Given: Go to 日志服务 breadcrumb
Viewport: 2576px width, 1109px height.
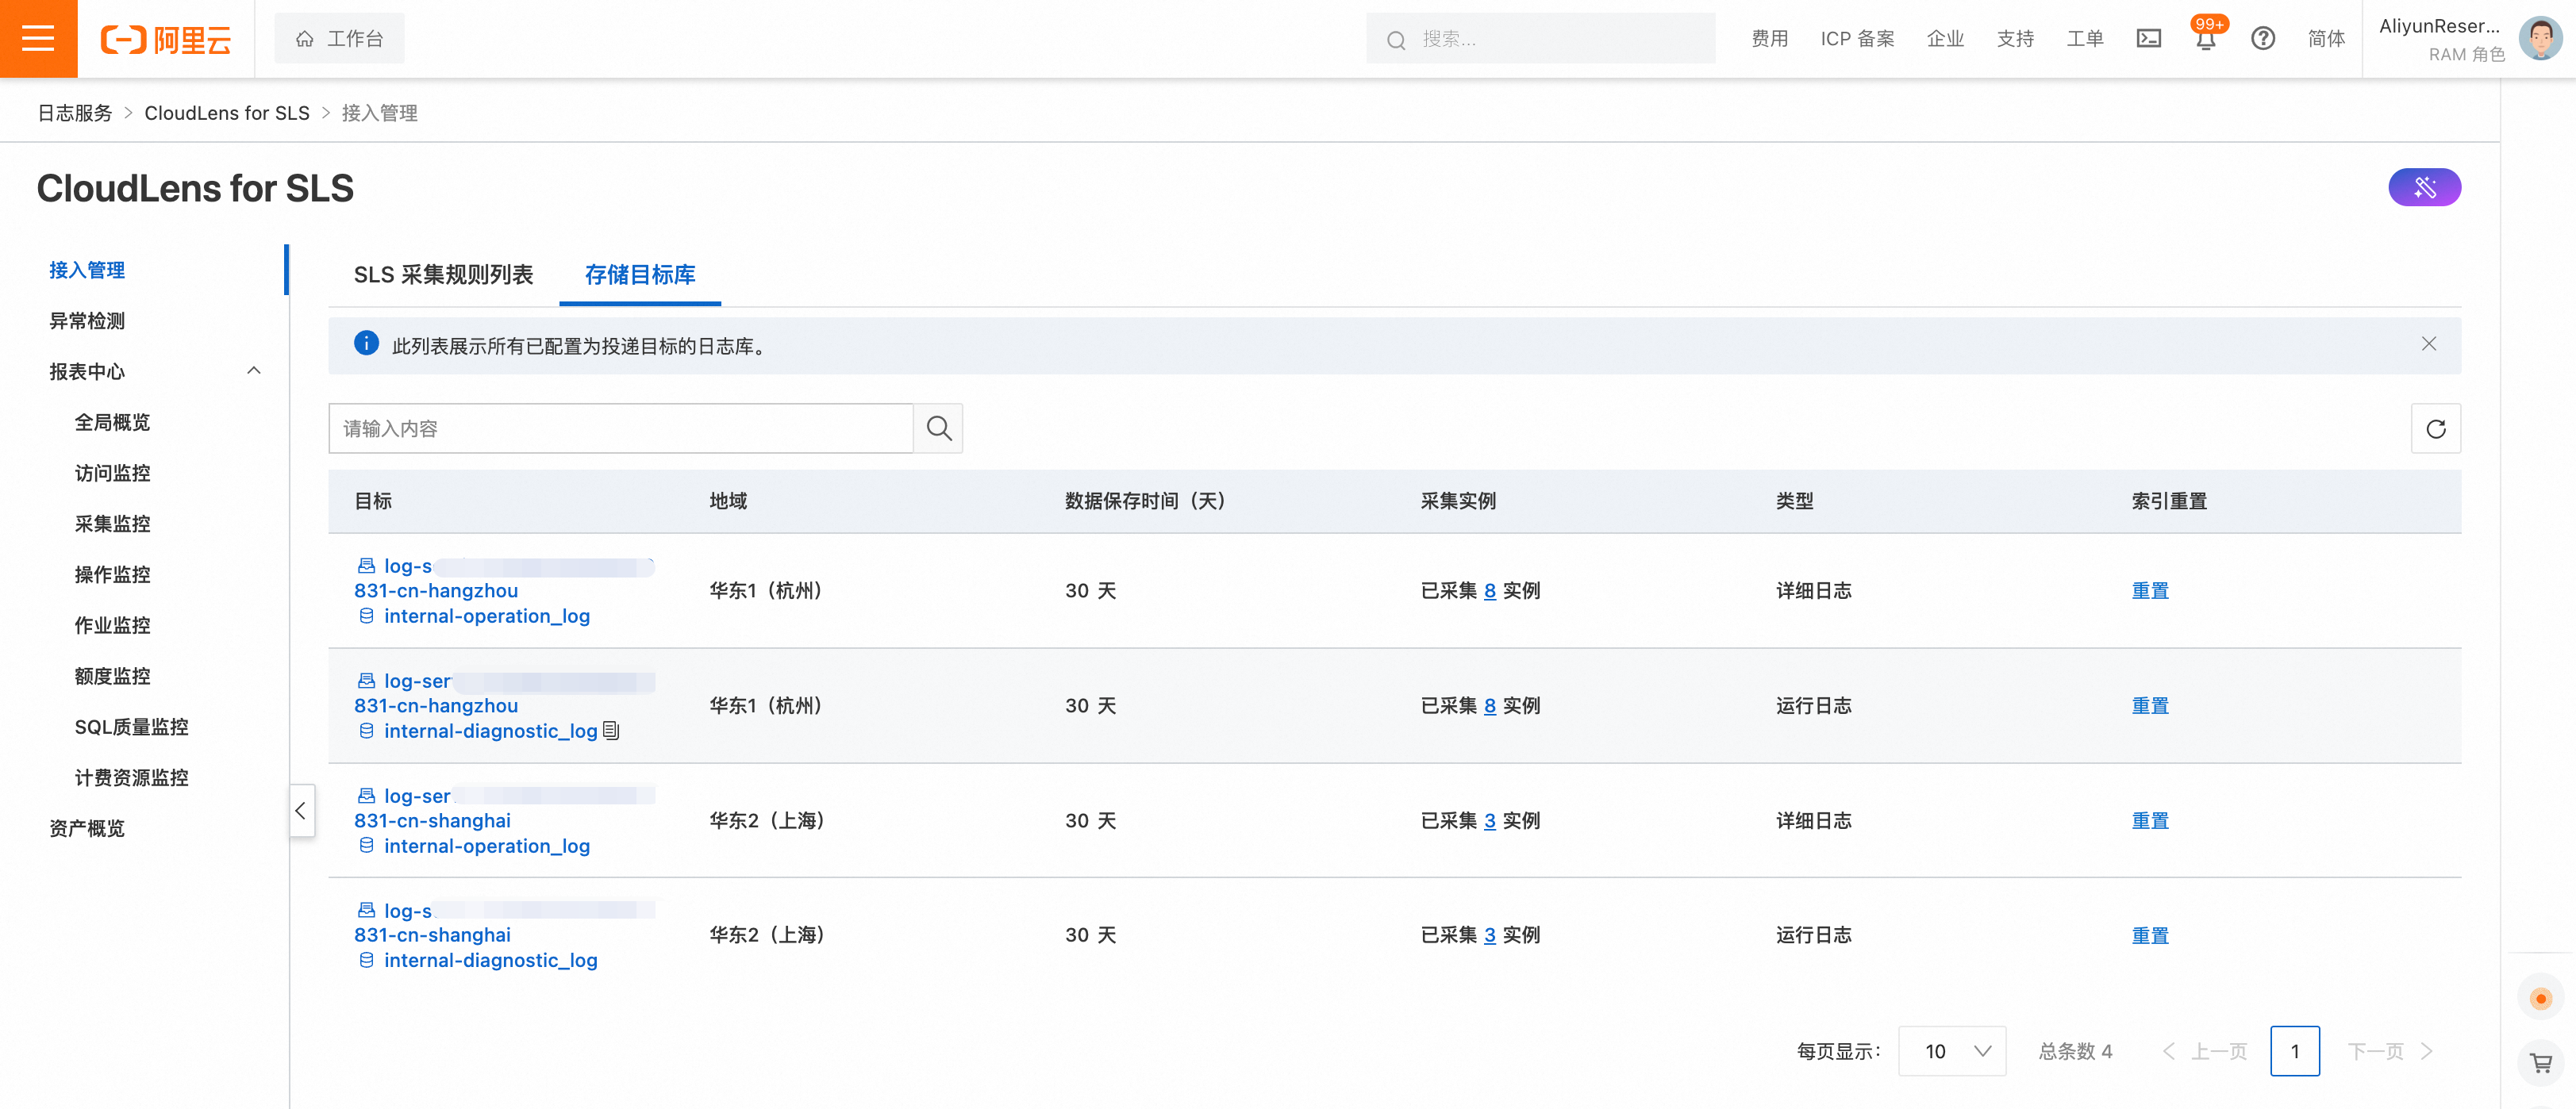Looking at the screenshot, I should coord(75,113).
